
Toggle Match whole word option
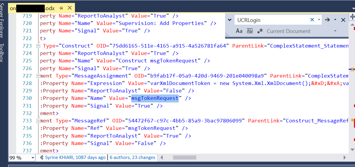(x=250, y=31)
